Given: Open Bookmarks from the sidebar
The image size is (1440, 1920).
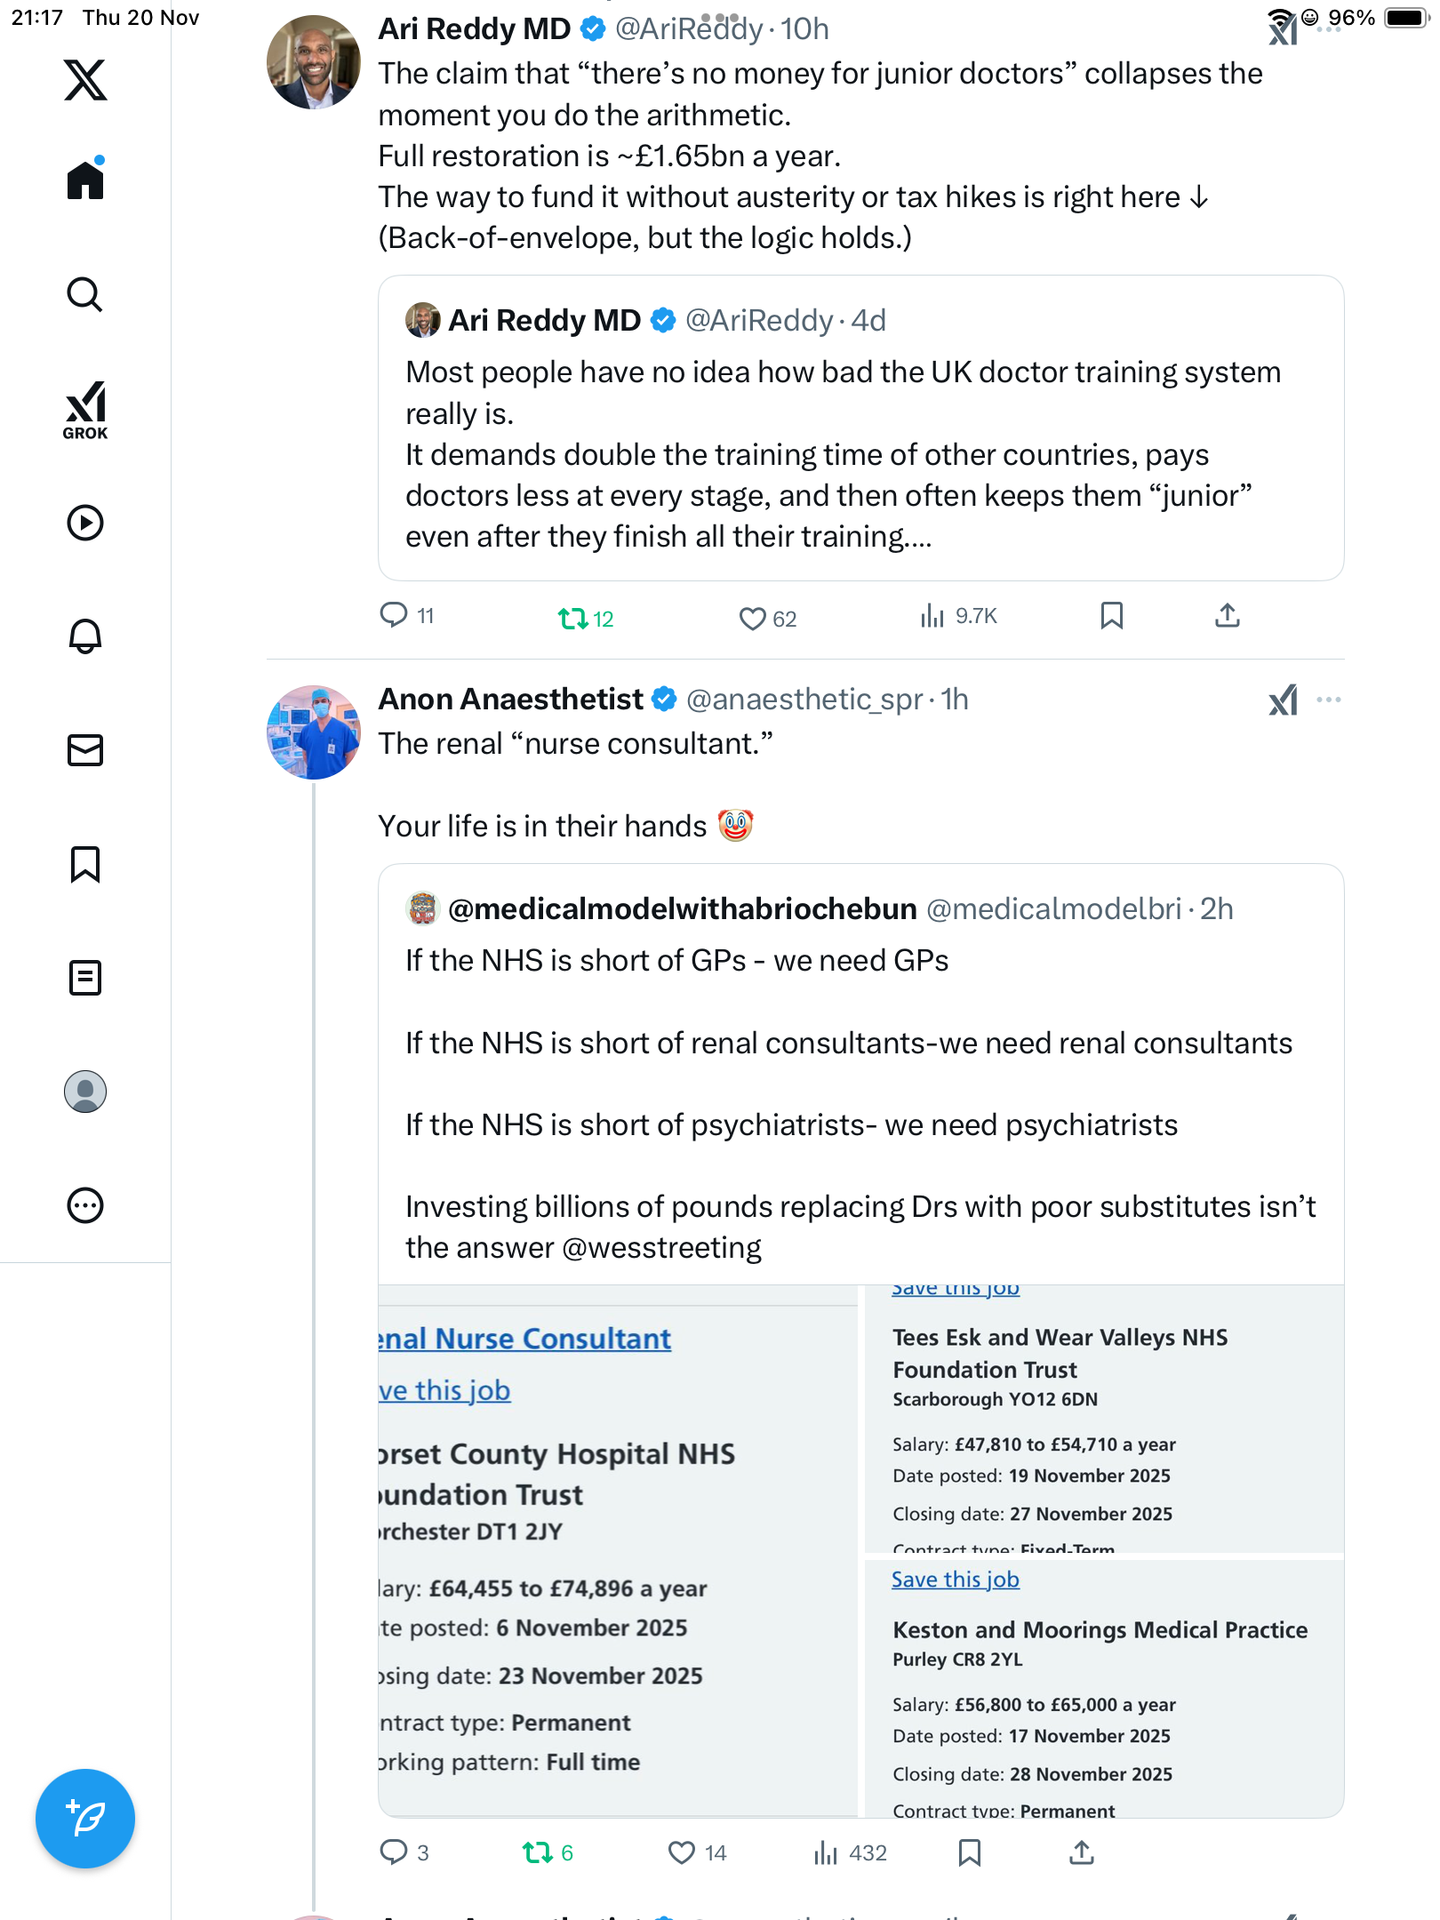Looking at the screenshot, I should (x=85, y=864).
